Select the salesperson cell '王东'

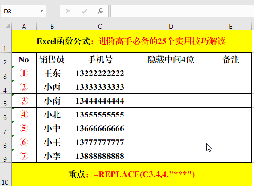click(x=52, y=73)
